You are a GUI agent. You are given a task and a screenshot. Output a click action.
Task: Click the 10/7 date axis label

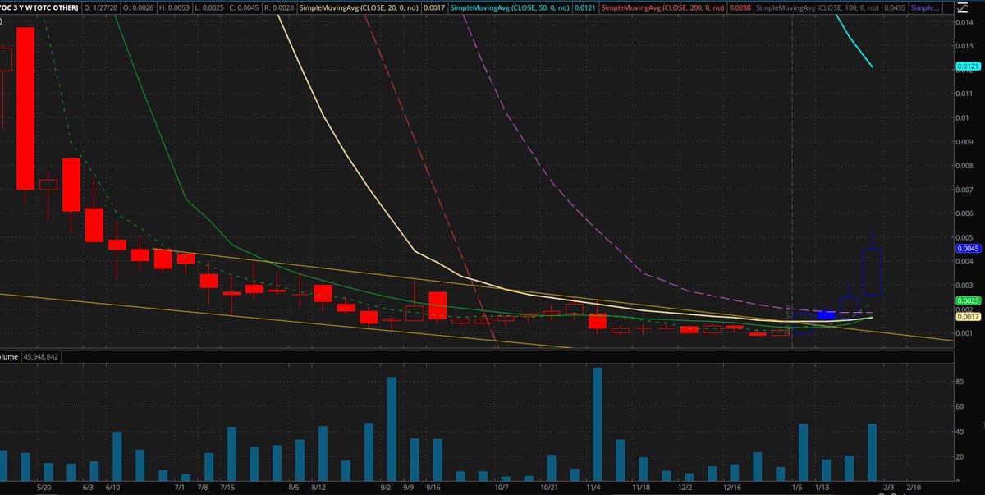click(x=502, y=487)
